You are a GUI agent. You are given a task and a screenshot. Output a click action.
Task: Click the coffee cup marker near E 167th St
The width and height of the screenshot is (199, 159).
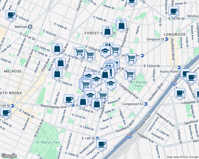click(x=174, y=11)
